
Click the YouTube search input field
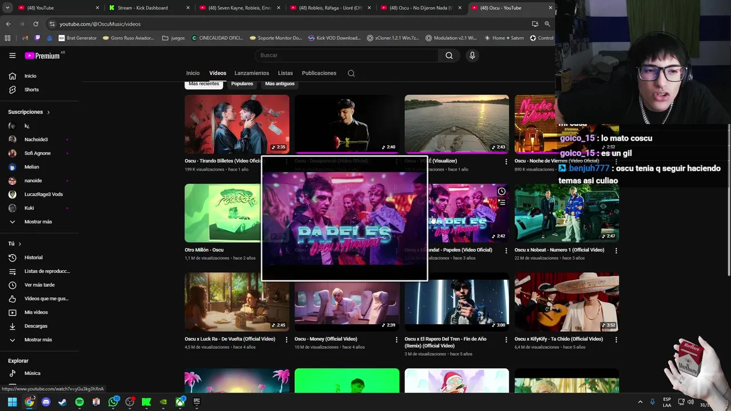coord(346,55)
